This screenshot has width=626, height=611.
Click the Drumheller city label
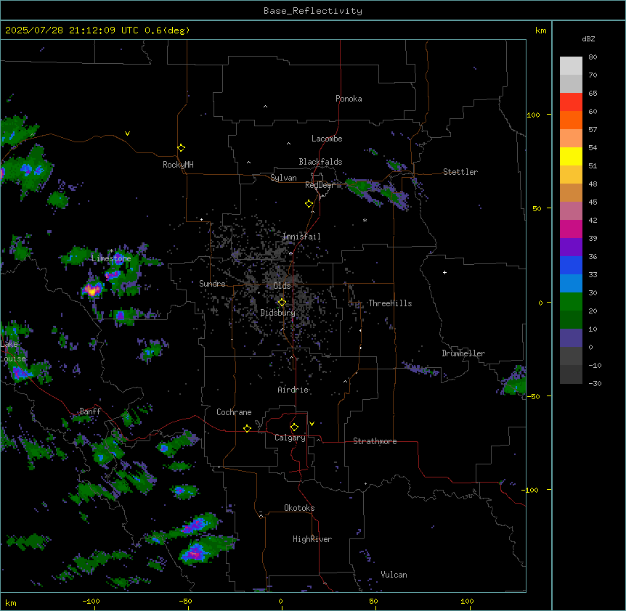click(463, 353)
